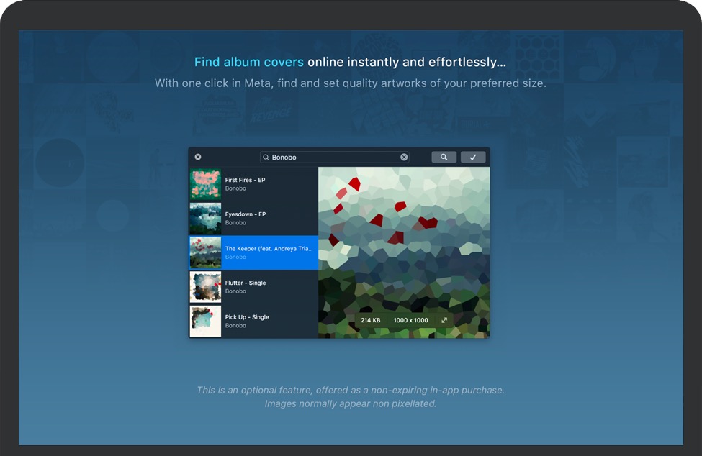Screen dimensions: 702x456
Task: Click the highlighted The Keeper result title
Action: click(269, 249)
